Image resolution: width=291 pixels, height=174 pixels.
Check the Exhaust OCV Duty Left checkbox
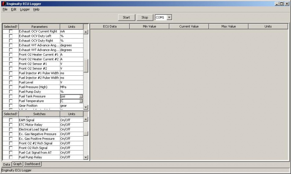coord(11,36)
